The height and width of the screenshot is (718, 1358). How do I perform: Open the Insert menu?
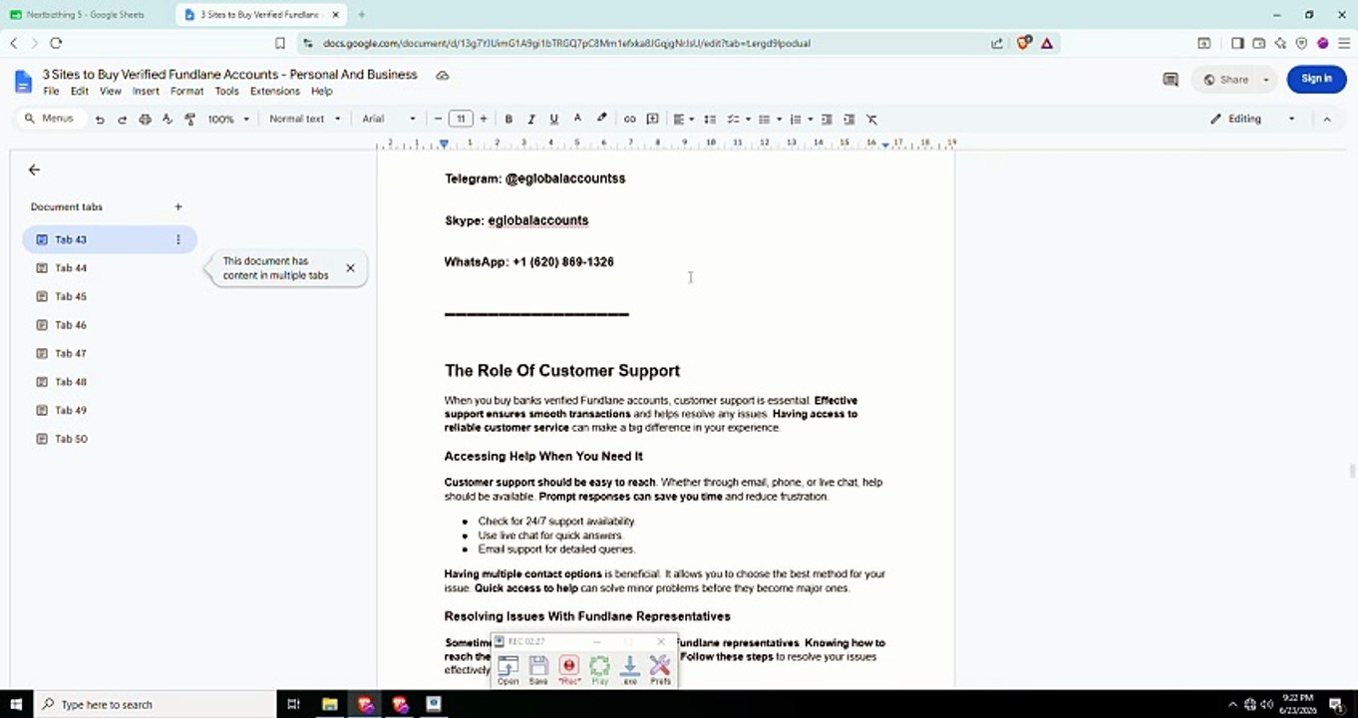click(x=146, y=91)
